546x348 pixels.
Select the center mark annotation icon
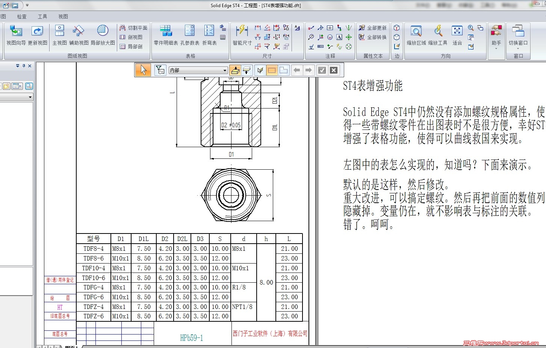point(349,37)
